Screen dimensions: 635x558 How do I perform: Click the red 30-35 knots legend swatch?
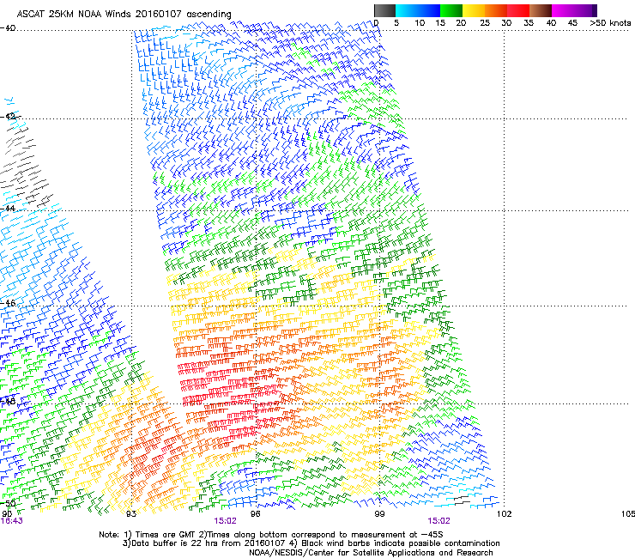pos(518,10)
